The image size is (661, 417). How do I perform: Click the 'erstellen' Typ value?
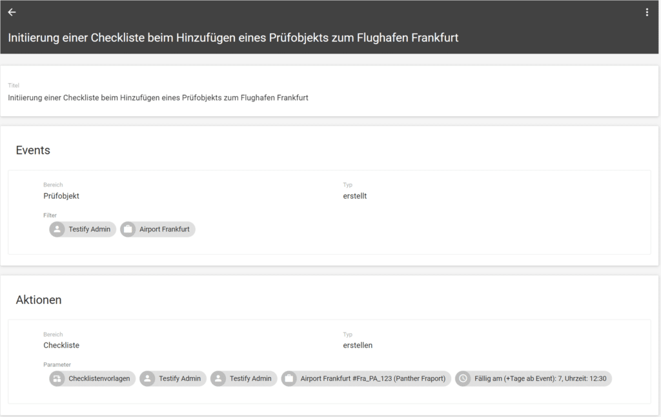358,345
